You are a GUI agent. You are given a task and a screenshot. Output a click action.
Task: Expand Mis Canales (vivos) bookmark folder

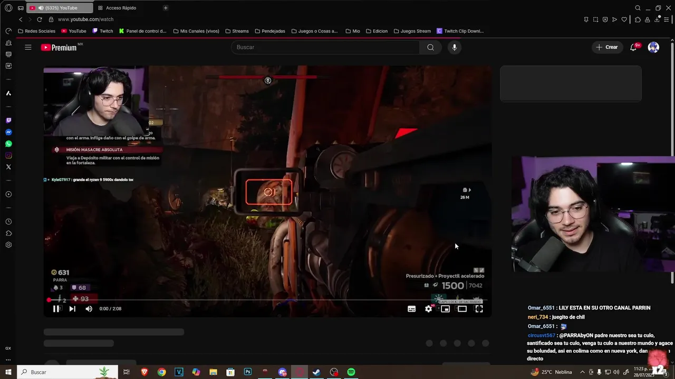pos(196,31)
